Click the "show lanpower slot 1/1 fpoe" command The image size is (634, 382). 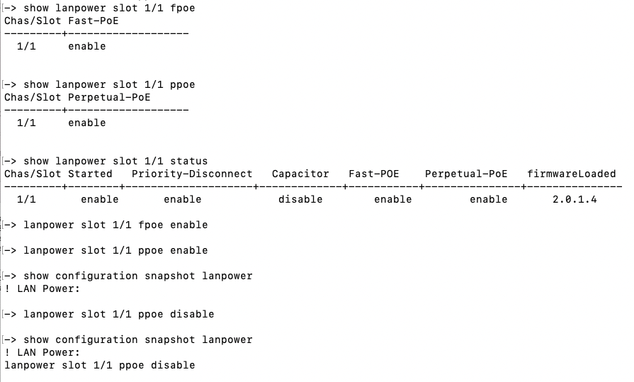(x=109, y=8)
